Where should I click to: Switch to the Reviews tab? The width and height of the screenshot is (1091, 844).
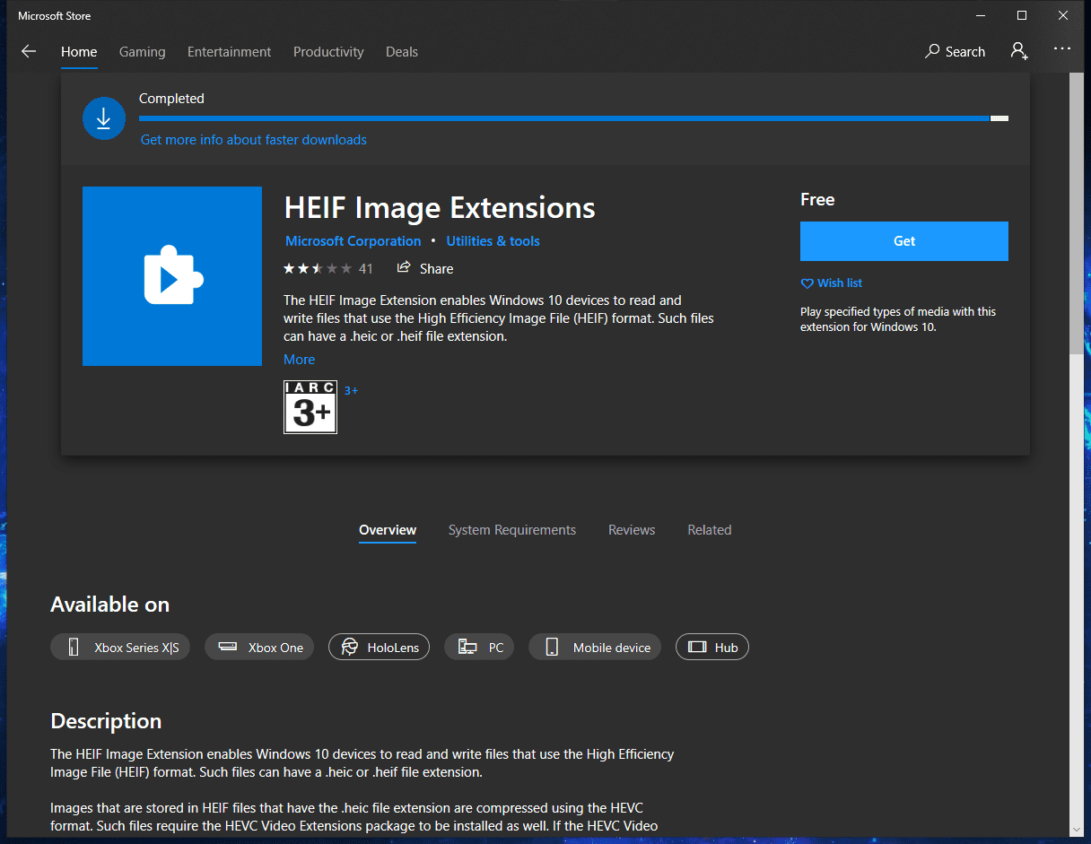click(631, 529)
